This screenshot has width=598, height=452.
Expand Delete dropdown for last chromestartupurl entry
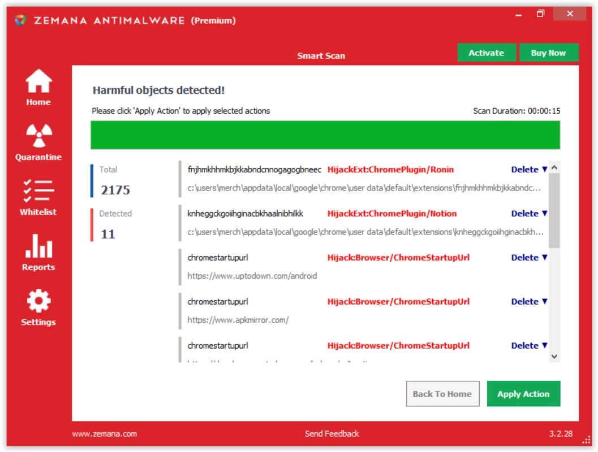point(530,345)
